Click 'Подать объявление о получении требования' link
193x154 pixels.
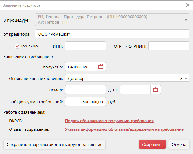pyautogui.click(x=109, y=121)
